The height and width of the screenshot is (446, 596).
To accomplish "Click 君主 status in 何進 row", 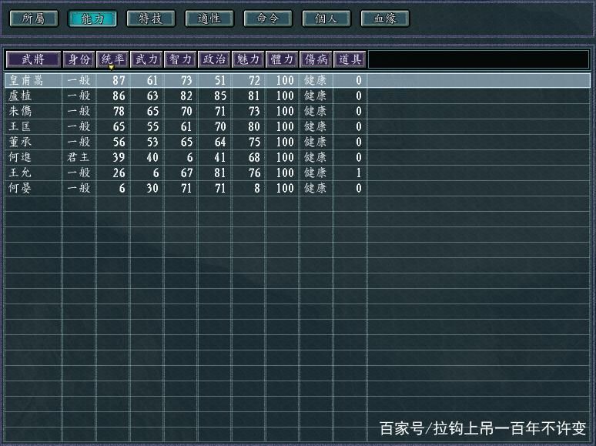I will (79, 157).
